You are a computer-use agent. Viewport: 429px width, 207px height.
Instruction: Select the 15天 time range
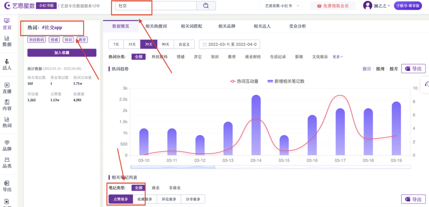pyautogui.click(x=132, y=44)
